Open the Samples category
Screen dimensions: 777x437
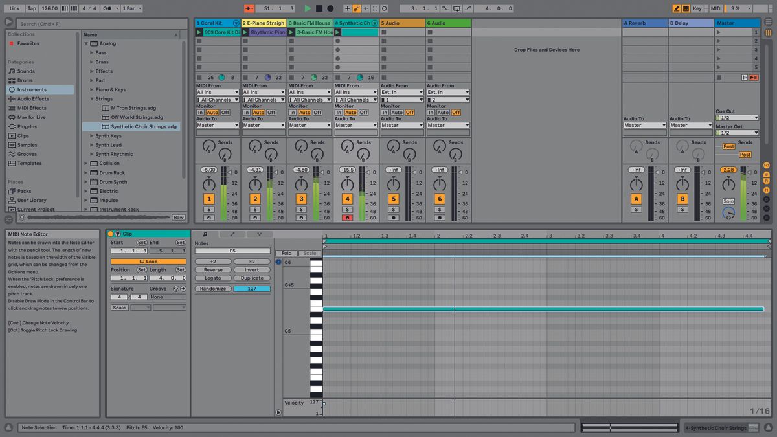pyautogui.click(x=40, y=145)
